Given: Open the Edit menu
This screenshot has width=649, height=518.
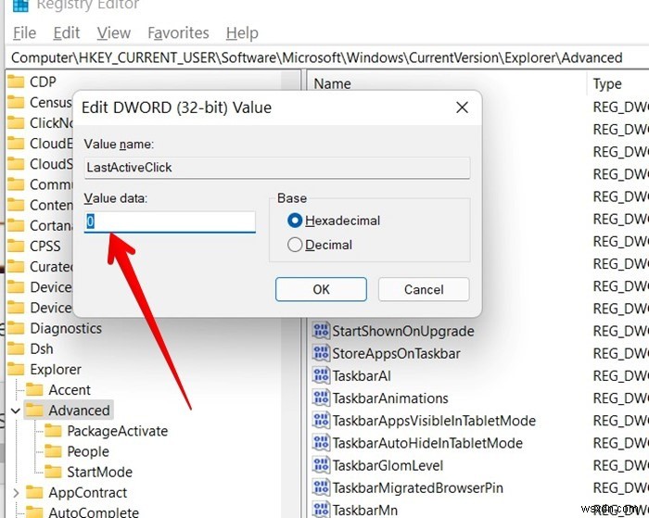Looking at the screenshot, I should pyautogui.click(x=66, y=32).
